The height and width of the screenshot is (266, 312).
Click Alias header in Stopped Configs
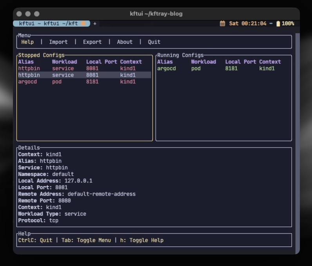click(x=26, y=62)
